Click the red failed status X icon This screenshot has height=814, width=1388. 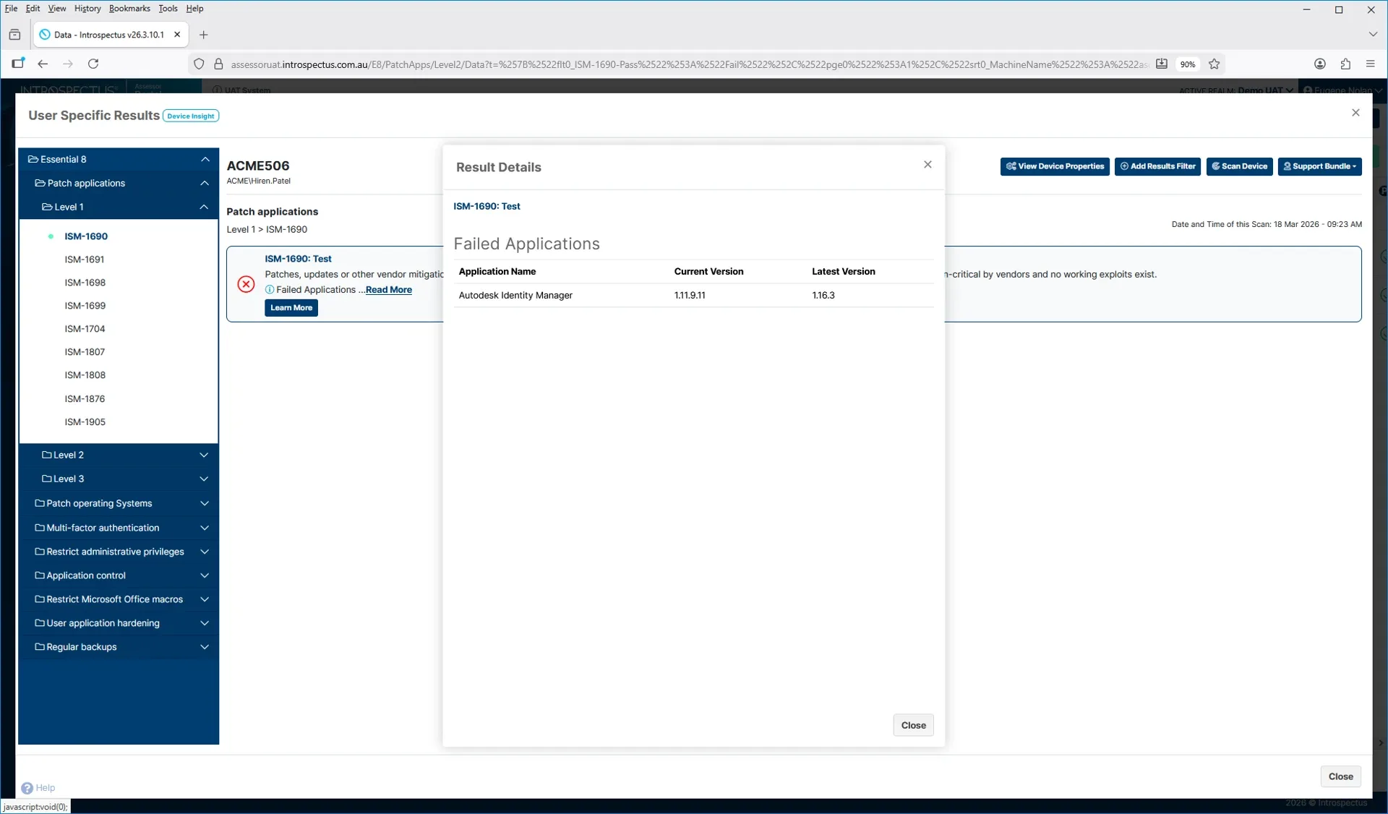tap(246, 284)
